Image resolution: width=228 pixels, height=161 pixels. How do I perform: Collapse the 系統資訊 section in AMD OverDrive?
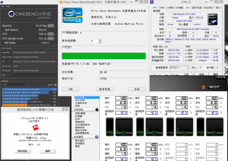point(73,137)
